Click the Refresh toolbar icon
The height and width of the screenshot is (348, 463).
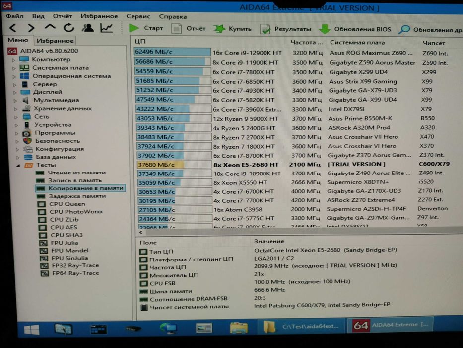pos(69,28)
